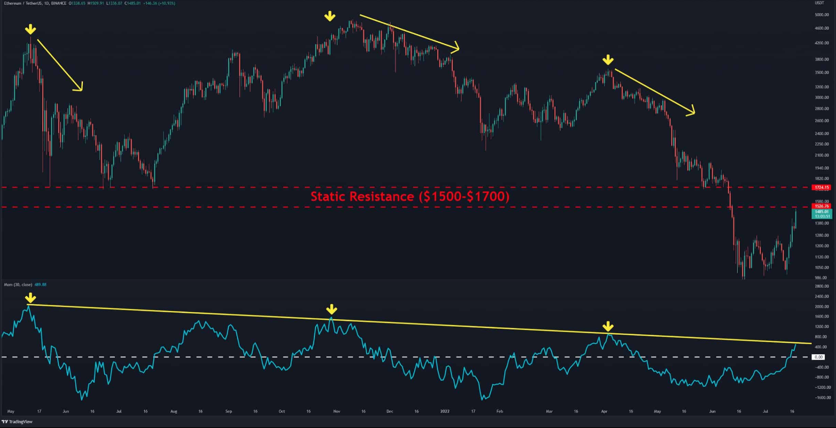Click the open value O1338.65
The width and height of the screenshot is (836, 428).
[x=77, y=3]
